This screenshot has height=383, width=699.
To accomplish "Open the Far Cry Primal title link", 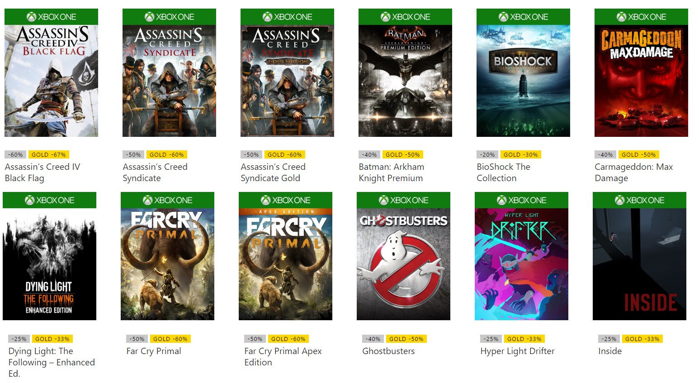I will (x=154, y=351).
